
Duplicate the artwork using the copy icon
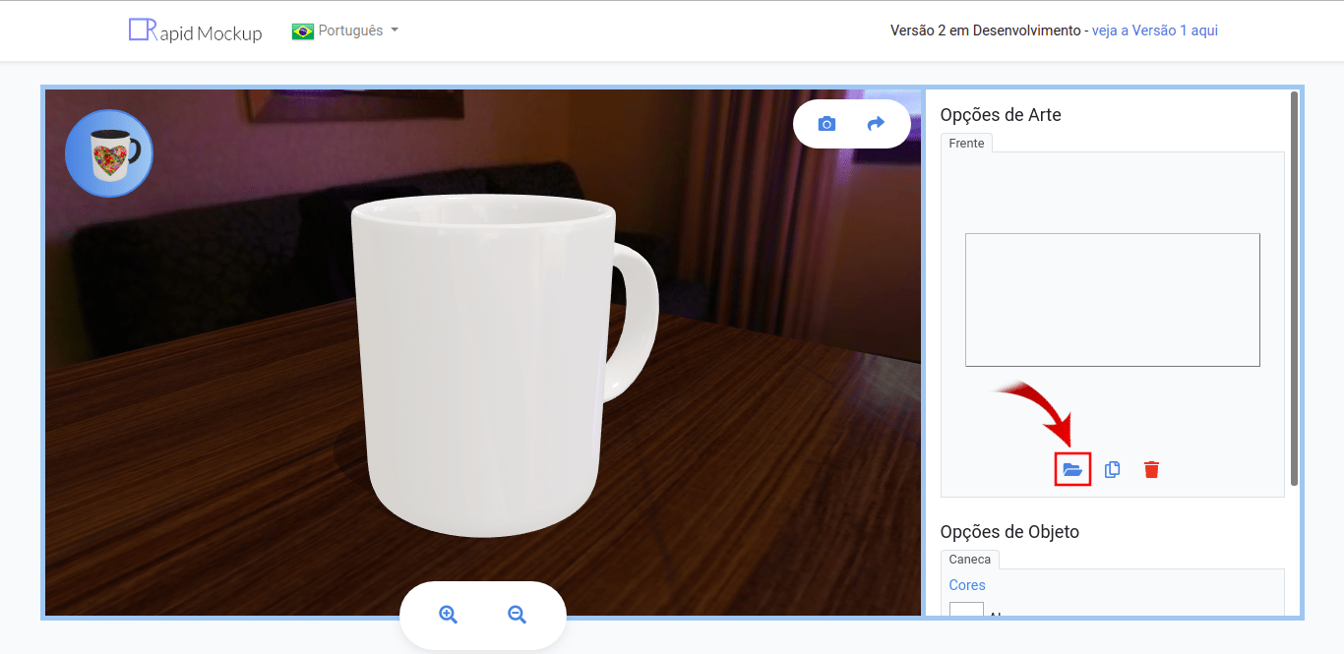(1112, 469)
